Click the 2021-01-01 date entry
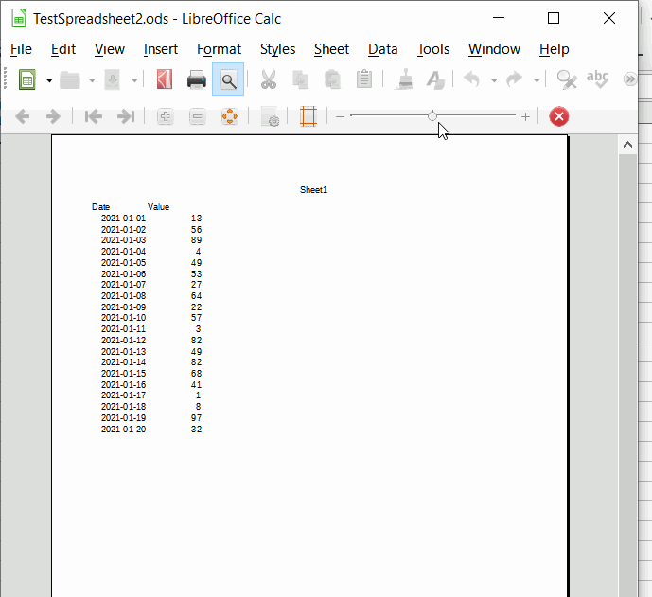 (x=124, y=219)
